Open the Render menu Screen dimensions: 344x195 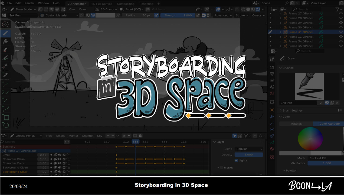[30, 3]
